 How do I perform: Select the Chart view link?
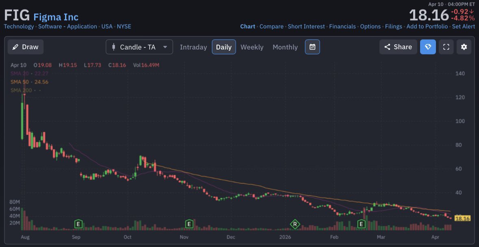(248, 26)
